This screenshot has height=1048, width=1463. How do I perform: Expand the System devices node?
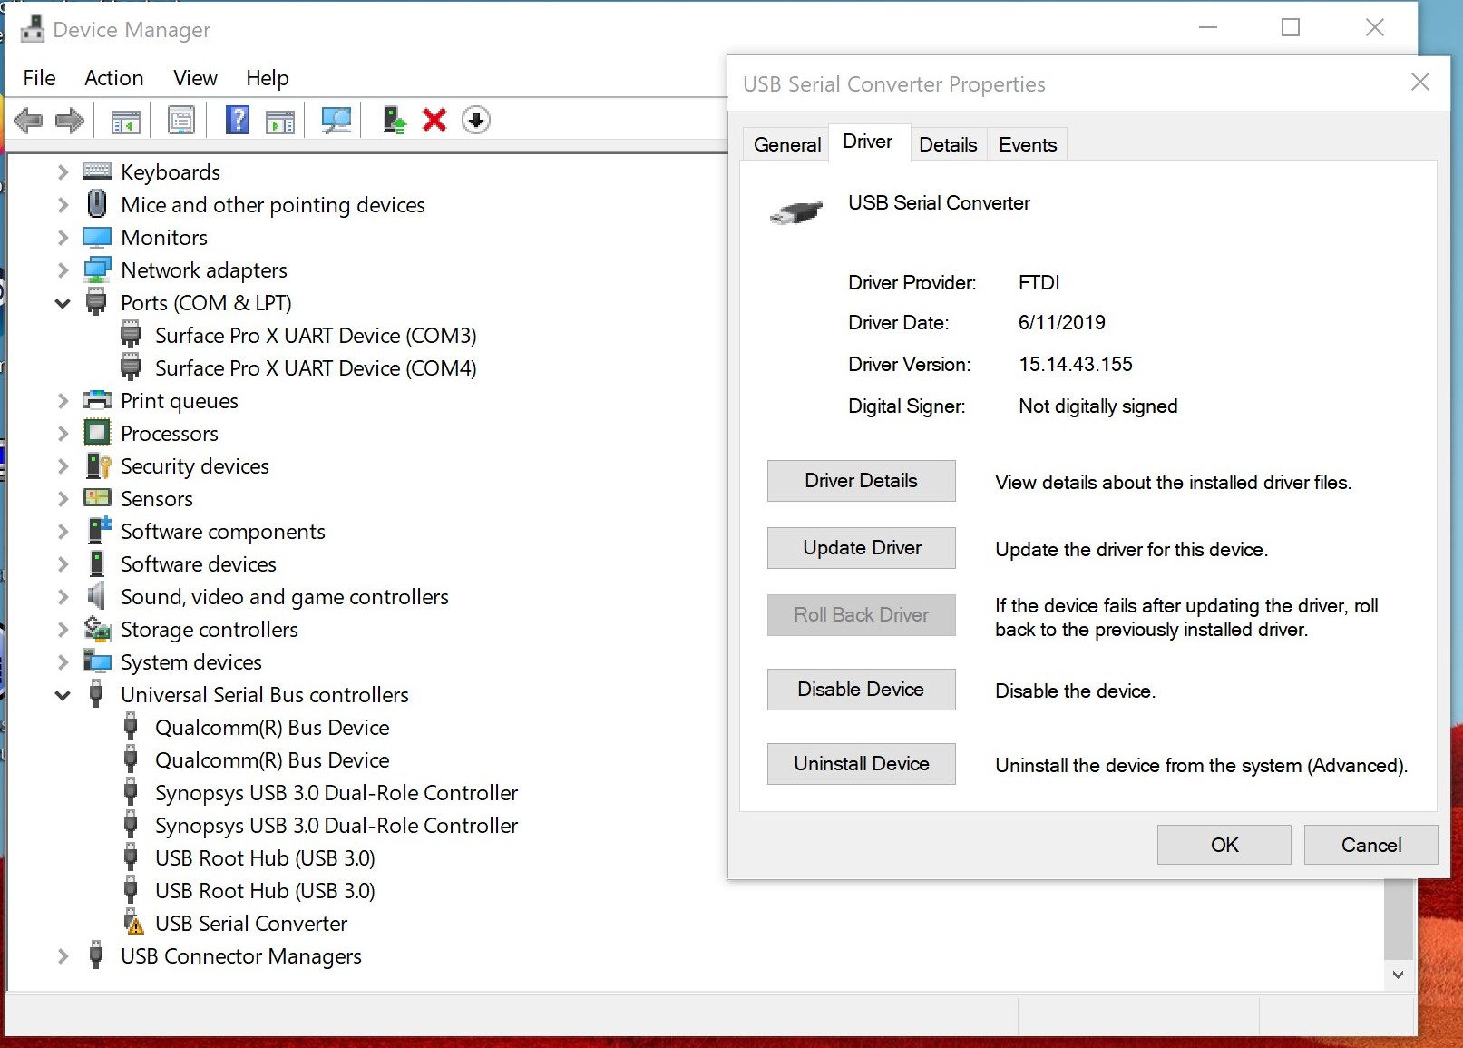[x=63, y=662]
